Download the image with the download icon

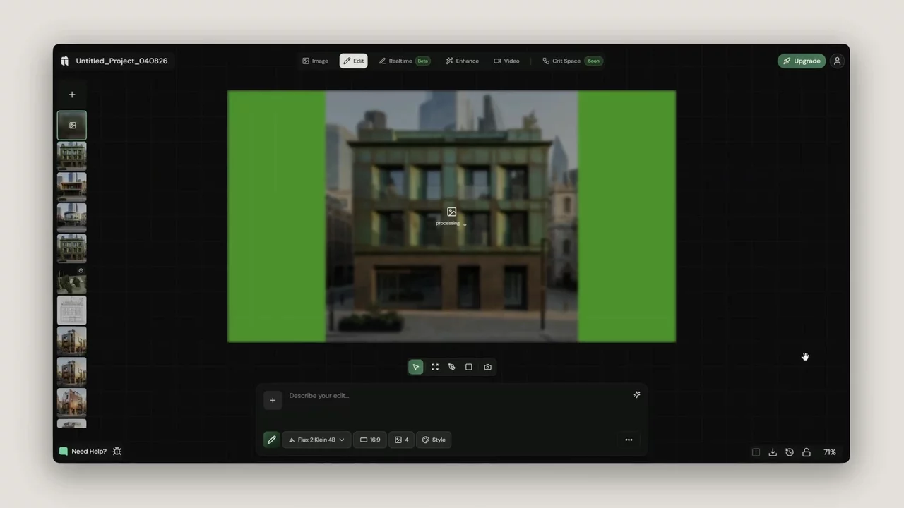tap(773, 452)
